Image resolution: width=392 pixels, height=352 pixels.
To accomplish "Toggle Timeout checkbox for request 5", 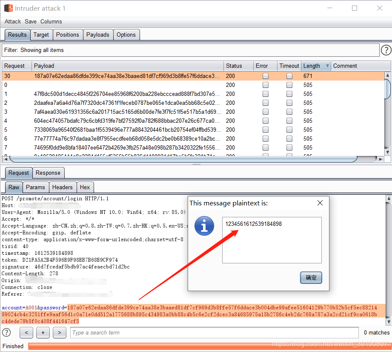I will coord(289,130).
